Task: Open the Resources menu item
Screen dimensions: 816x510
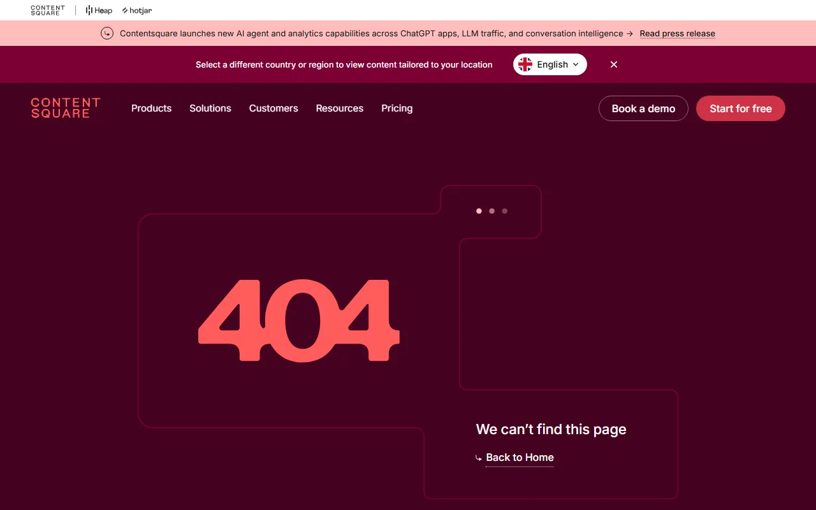Action: pyautogui.click(x=340, y=108)
